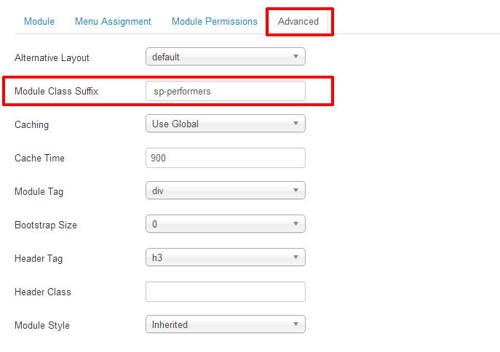500x352 pixels.
Task: Expand the Caching dropdown set to Use Global
Action: pos(226,124)
